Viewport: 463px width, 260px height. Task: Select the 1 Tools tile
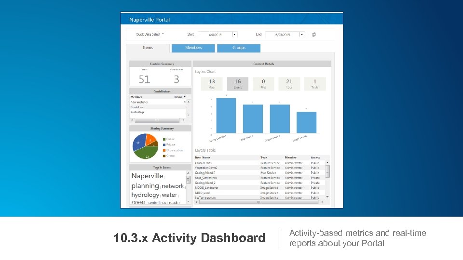point(315,84)
